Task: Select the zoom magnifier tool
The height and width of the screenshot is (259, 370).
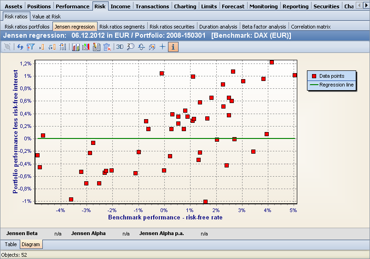Action: coord(131,46)
